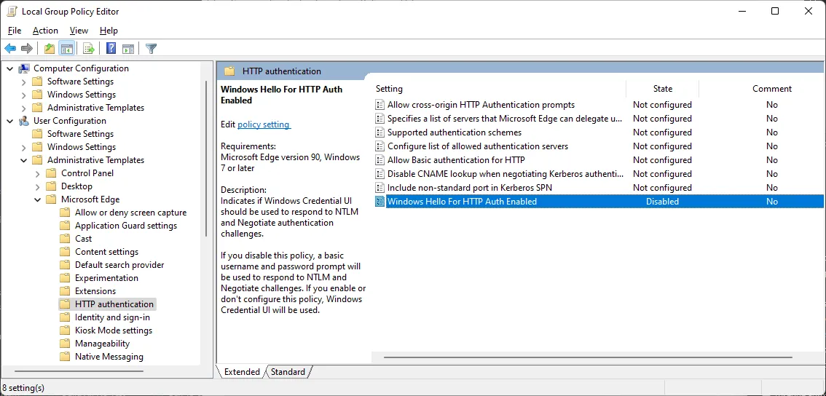Expand Windows Settings under User Configuration
The image size is (826, 396).
24,147
